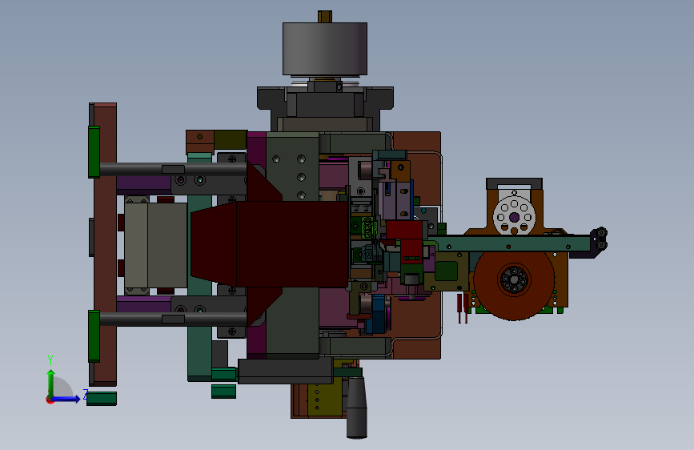Select the black tapered handle at the bottom
The image size is (694, 450).
[357, 408]
